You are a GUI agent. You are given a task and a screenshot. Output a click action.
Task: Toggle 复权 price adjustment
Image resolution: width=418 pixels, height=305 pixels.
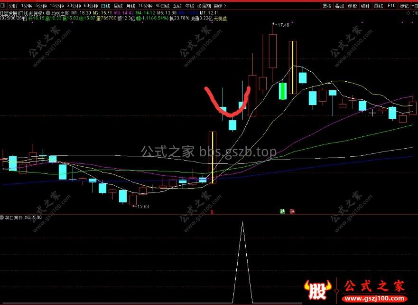pos(327,6)
